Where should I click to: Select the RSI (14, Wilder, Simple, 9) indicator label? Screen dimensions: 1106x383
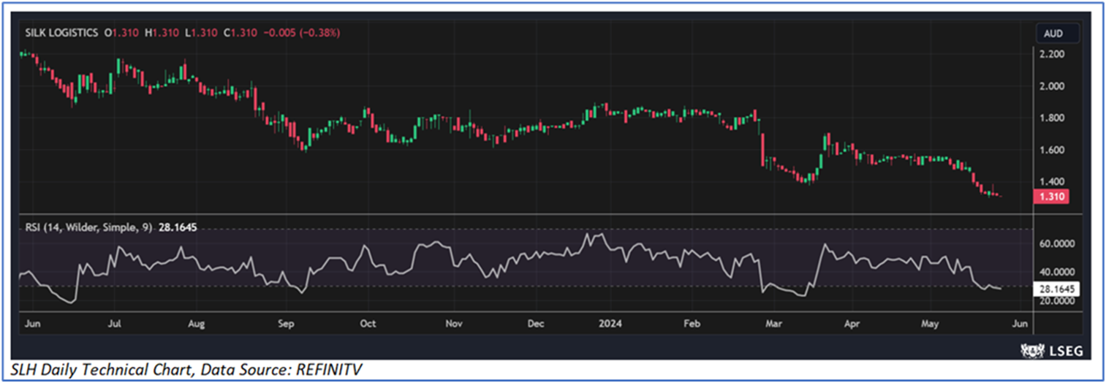[87, 227]
